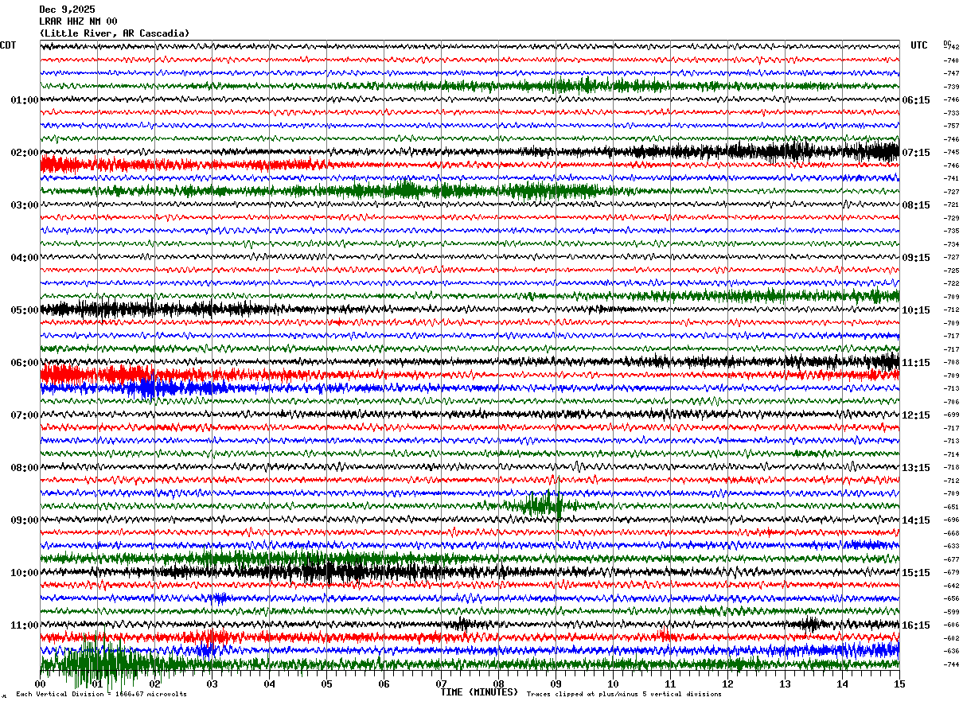Image resolution: width=963 pixels, height=705 pixels.
Task: Click the DC offset value "-651"
Action: (x=951, y=507)
